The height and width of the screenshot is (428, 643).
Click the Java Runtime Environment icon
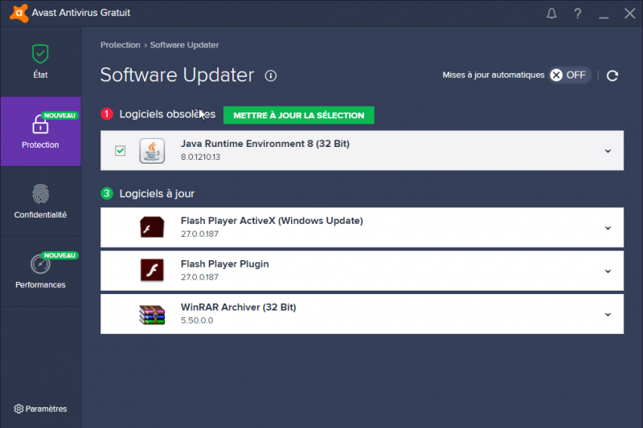click(152, 151)
